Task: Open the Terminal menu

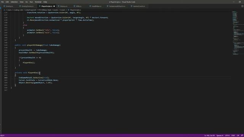Action: tap(38, 2)
